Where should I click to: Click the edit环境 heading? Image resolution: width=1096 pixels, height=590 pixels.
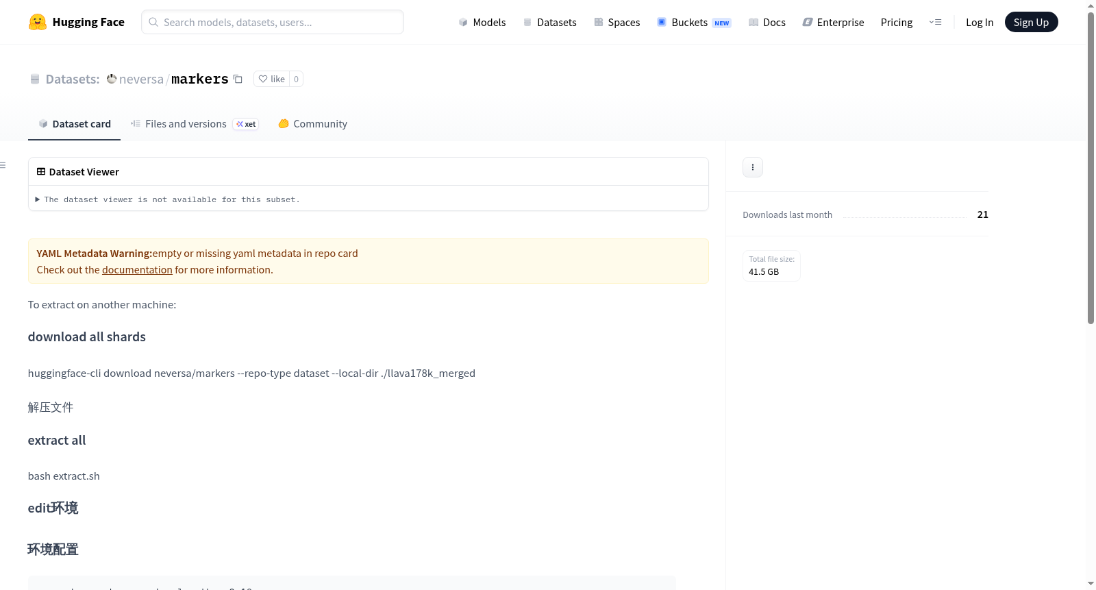(53, 508)
